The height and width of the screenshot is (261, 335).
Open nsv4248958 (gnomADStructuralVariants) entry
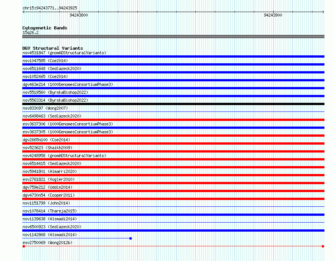[64, 156]
